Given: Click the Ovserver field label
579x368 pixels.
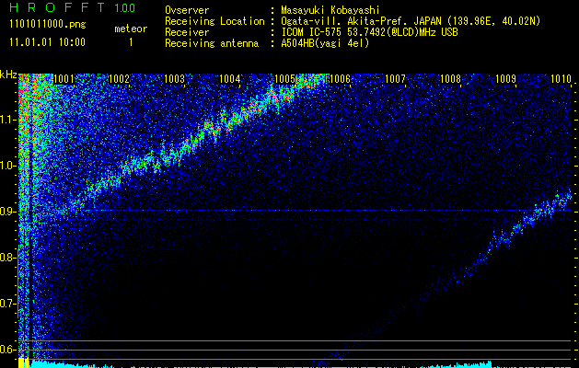Looking at the screenshot, I should [x=187, y=10].
